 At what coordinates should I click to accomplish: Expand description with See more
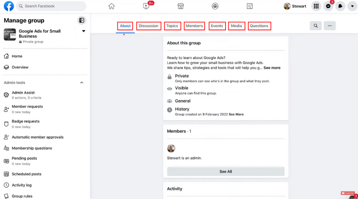(x=272, y=68)
